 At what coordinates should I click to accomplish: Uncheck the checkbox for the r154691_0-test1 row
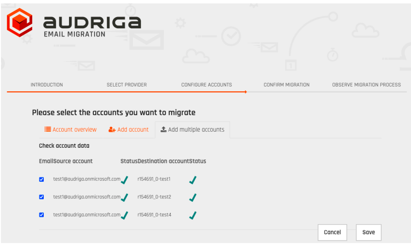(41, 179)
